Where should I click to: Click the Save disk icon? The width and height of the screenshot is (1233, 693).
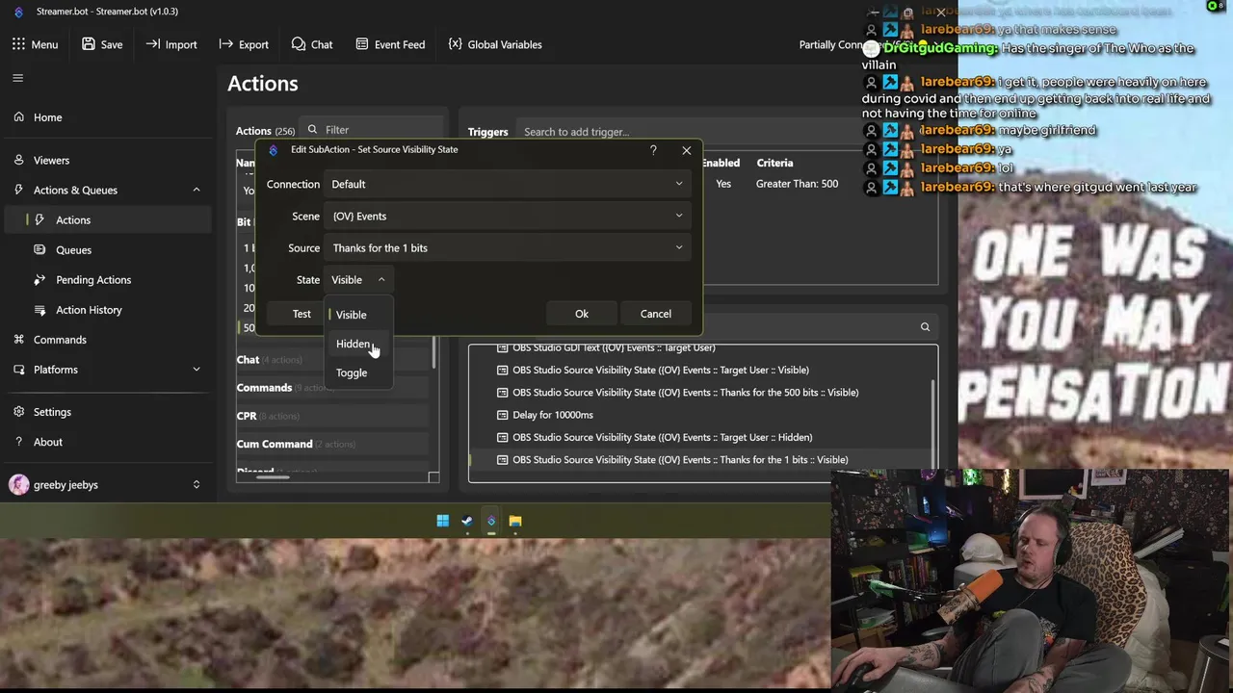[89, 44]
